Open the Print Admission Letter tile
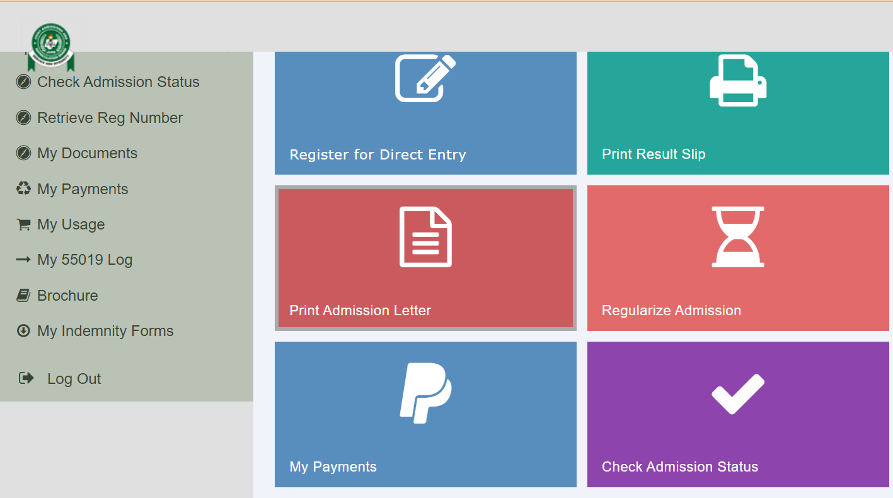The image size is (893, 498). pyautogui.click(x=425, y=257)
